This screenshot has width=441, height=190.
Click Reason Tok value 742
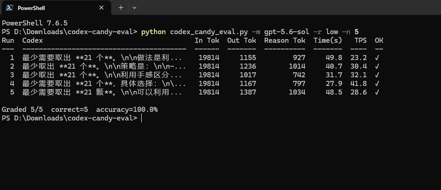coord(299,75)
